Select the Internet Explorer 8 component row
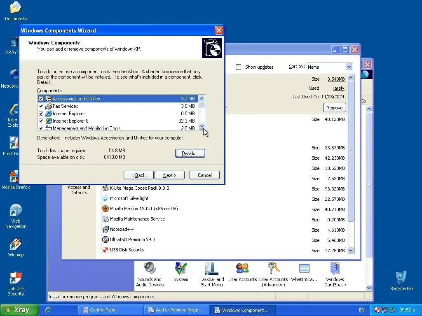Image resolution: width=422 pixels, height=316 pixels. (x=118, y=121)
